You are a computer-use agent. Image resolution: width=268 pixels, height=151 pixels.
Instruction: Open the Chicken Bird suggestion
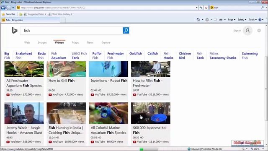[x=185, y=56]
